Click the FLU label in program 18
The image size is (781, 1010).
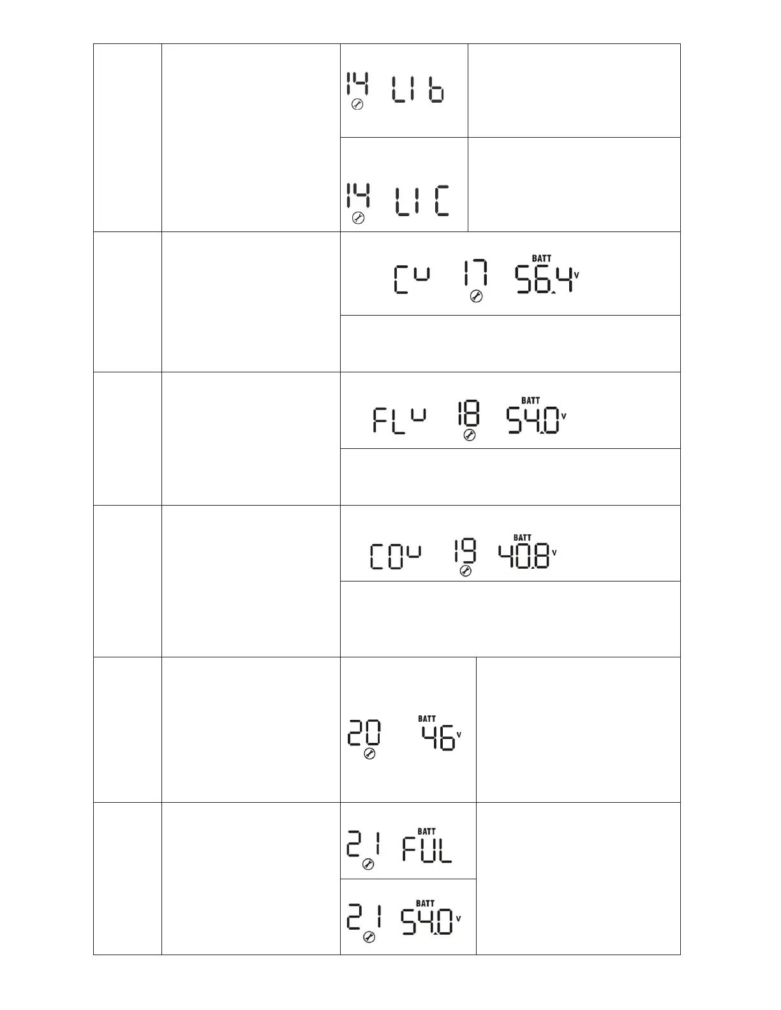399,421
